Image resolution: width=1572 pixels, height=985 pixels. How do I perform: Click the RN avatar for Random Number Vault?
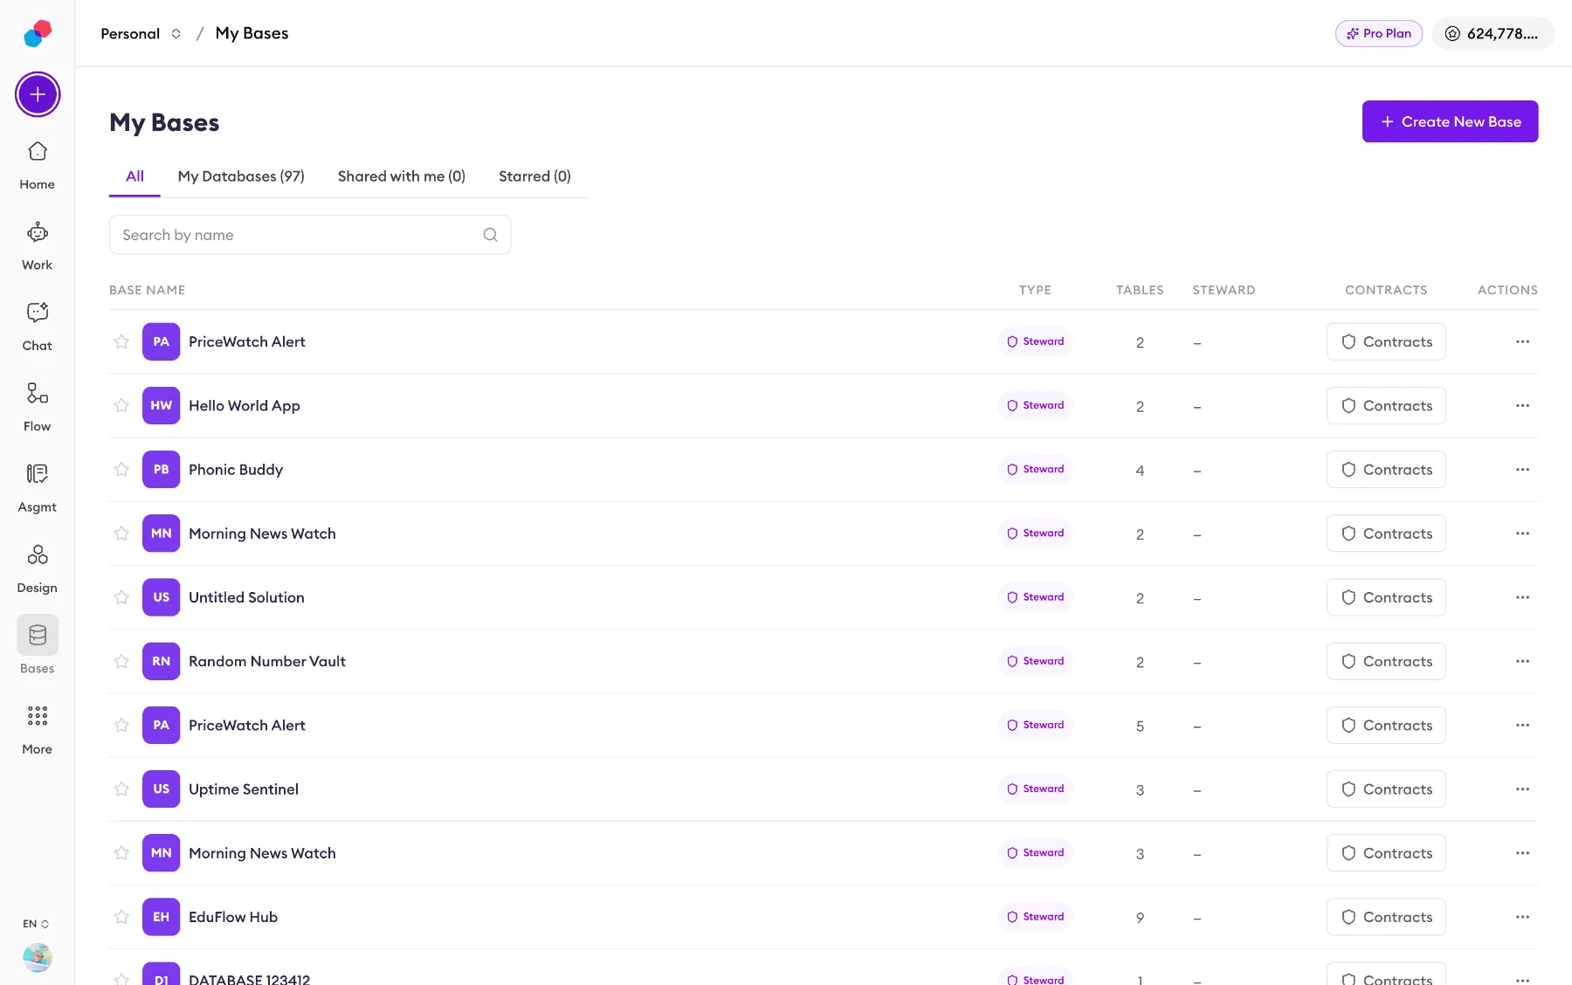click(162, 661)
